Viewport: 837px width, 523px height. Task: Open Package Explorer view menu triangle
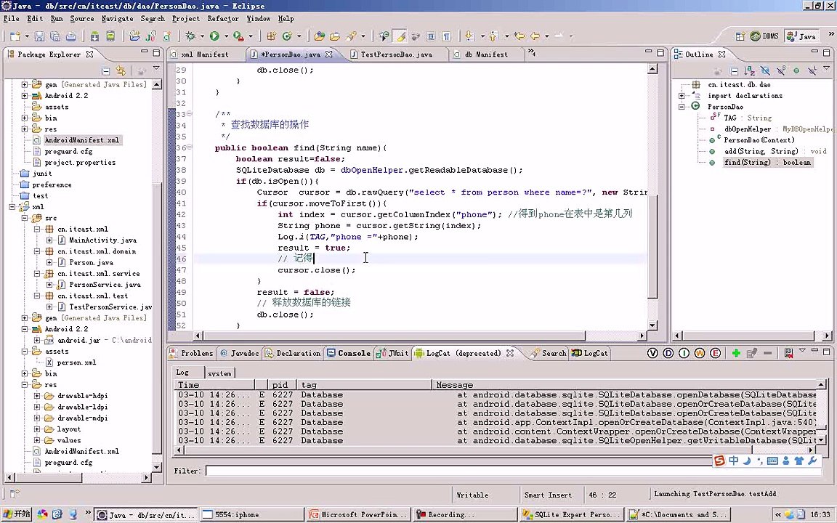[x=156, y=69]
